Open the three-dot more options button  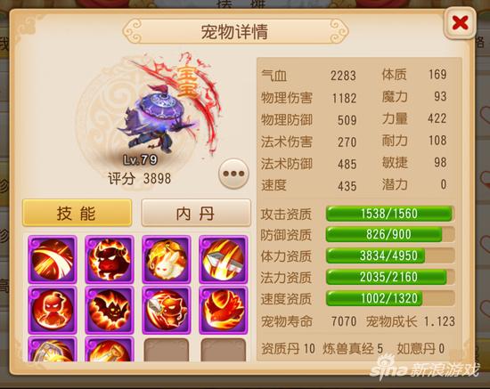click(x=233, y=174)
